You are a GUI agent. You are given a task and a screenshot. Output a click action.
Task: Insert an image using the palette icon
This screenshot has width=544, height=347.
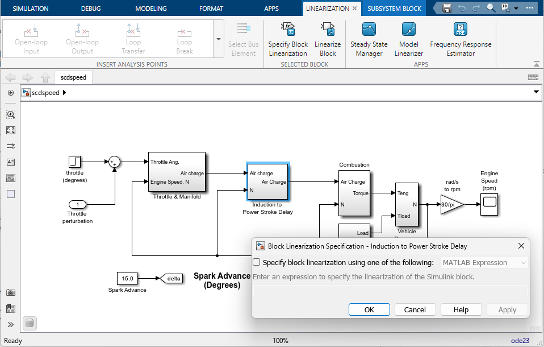11,178
